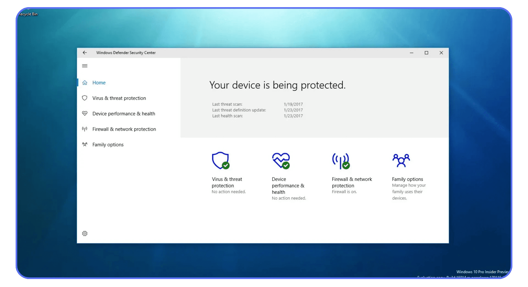528x287 pixels.
Task: Select the shield icon for Virus & threat protection
Action: tap(220, 161)
